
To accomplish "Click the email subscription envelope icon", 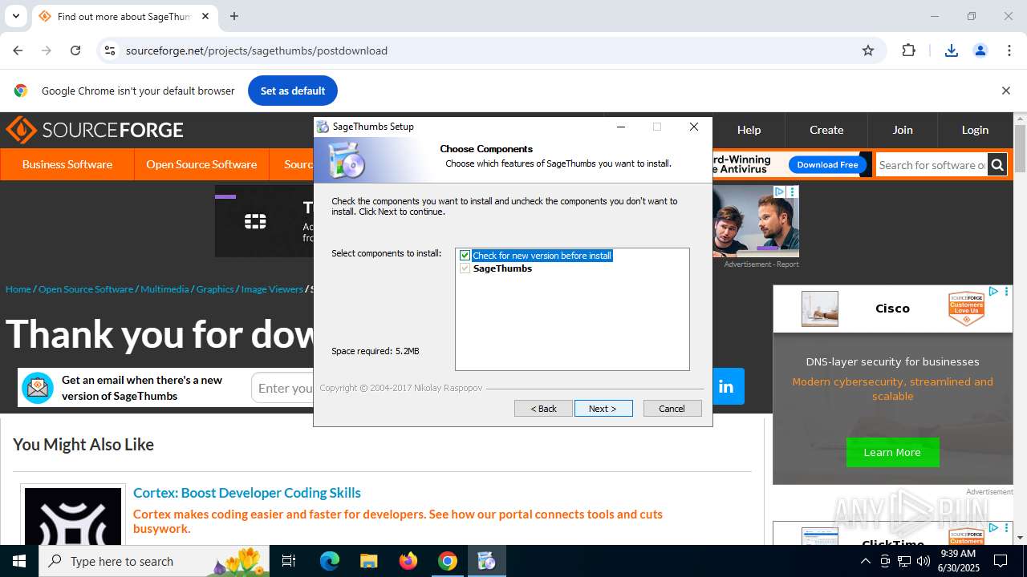I will click(x=38, y=388).
